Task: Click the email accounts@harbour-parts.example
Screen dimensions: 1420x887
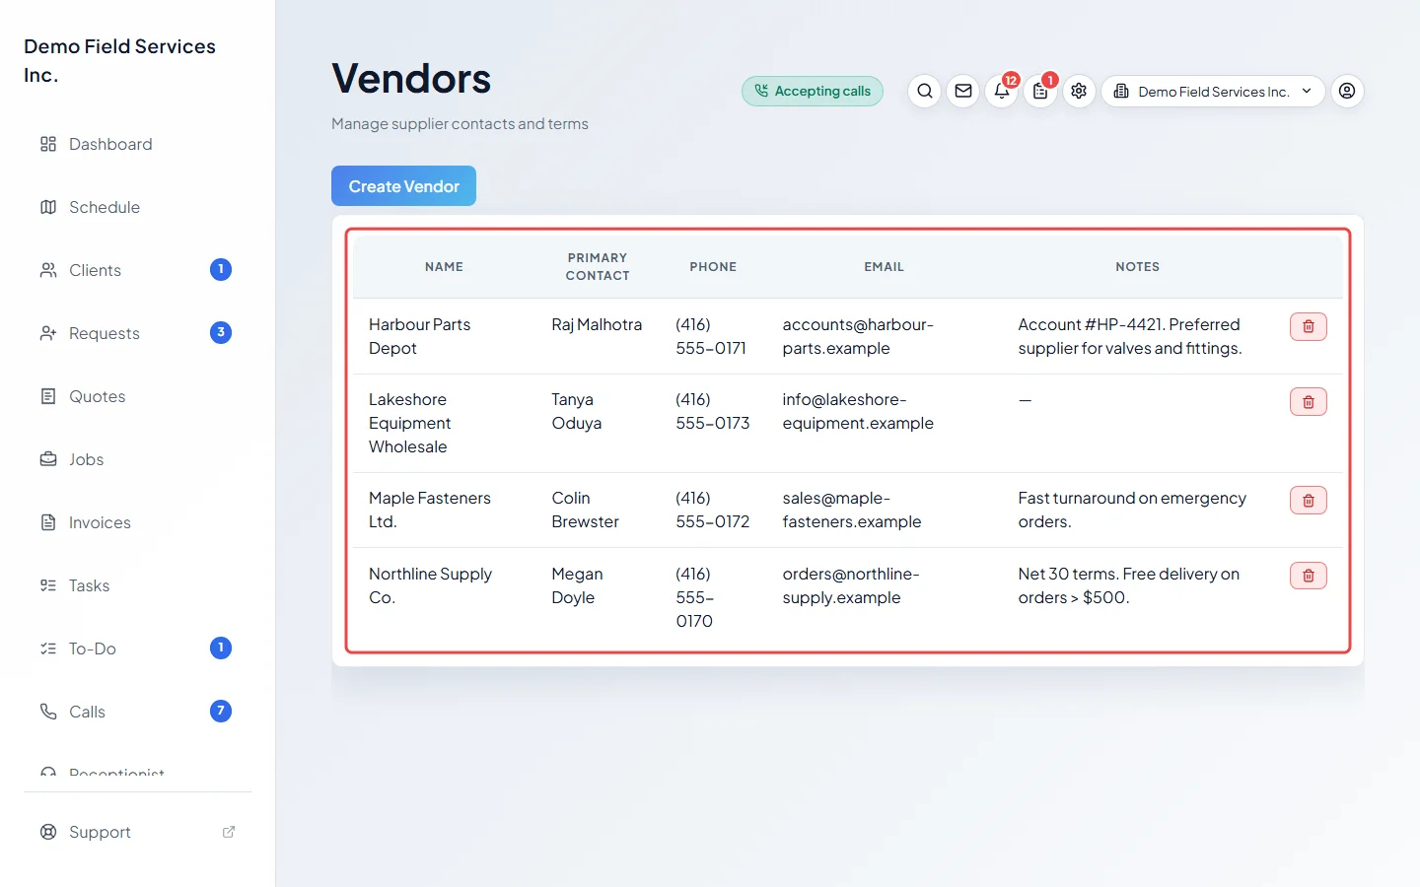Action: coord(858,336)
